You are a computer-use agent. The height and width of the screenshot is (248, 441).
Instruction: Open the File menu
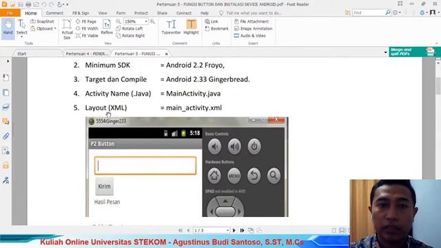[10, 13]
